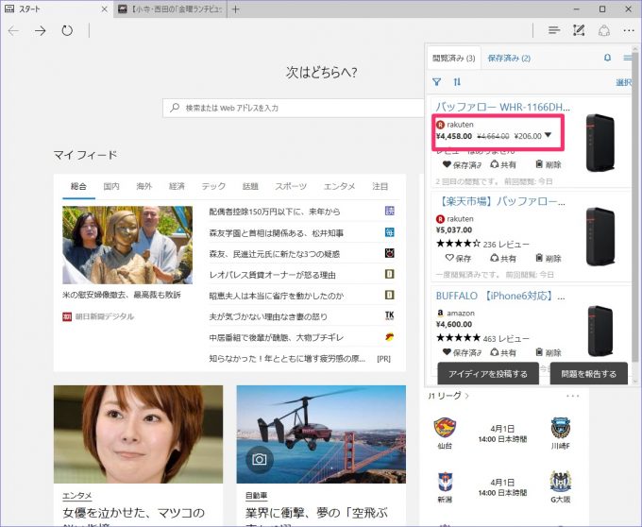This screenshot has height=527, width=642.
Task: Delete the BUFFALO iPhone6 item with 削除
Action: click(x=549, y=352)
